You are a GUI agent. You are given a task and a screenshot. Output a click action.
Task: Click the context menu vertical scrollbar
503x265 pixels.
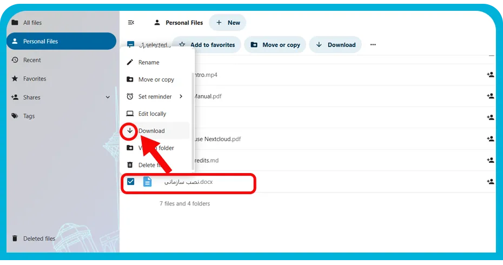click(x=193, y=122)
